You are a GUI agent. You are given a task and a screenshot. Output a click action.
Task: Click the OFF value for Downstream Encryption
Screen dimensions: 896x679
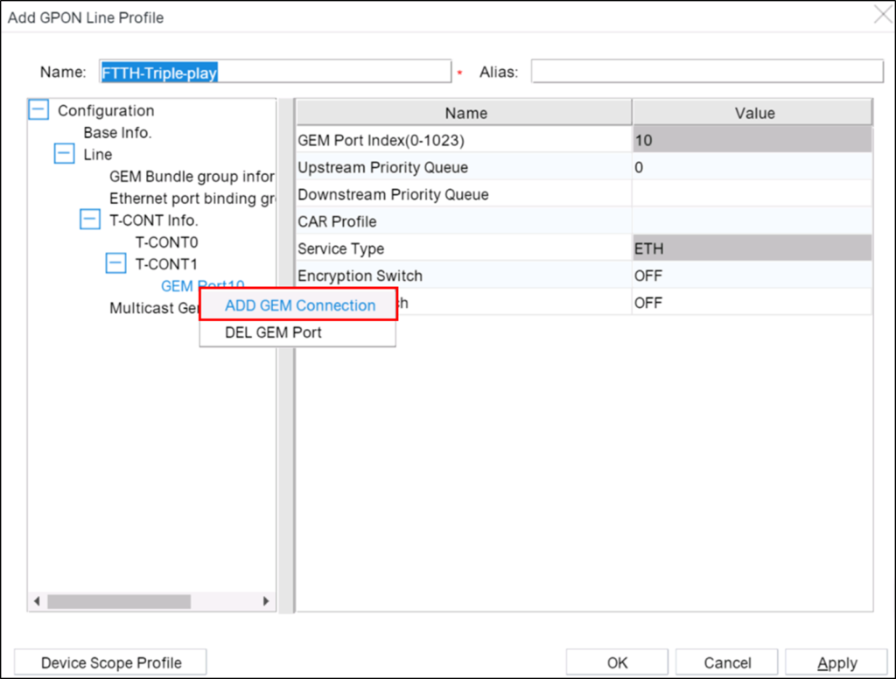(752, 303)
